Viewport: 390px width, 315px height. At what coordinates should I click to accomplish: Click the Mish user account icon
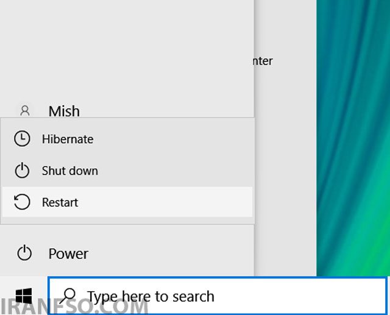(x=25, y=111)
